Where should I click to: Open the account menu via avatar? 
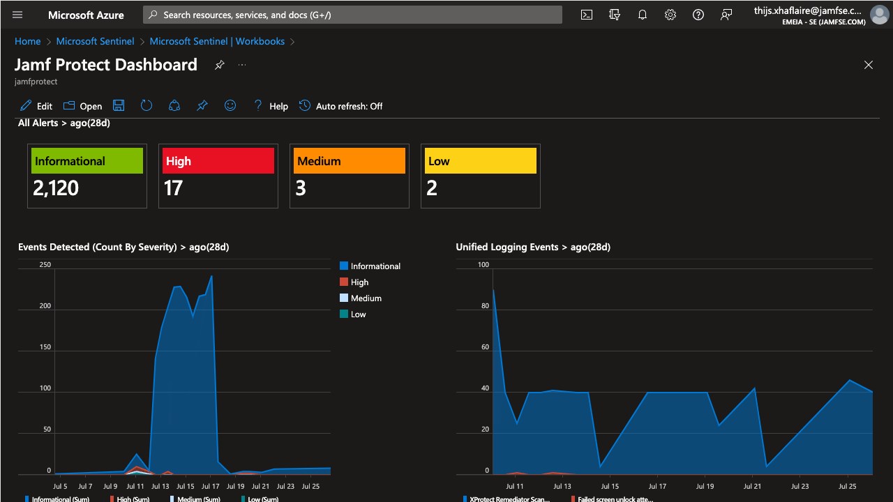[x=880, y=15]
